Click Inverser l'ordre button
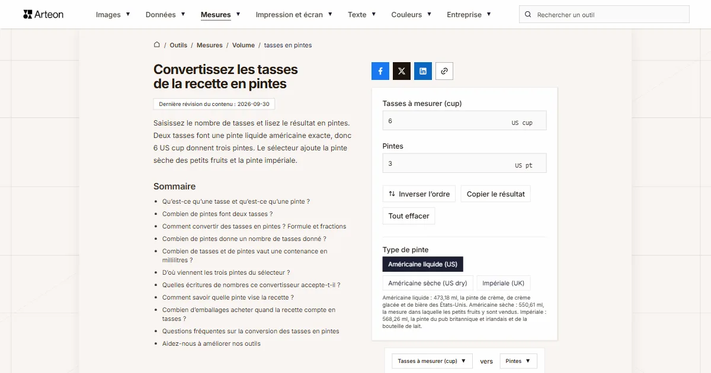 pyautogui.click(x=419, y=194)
